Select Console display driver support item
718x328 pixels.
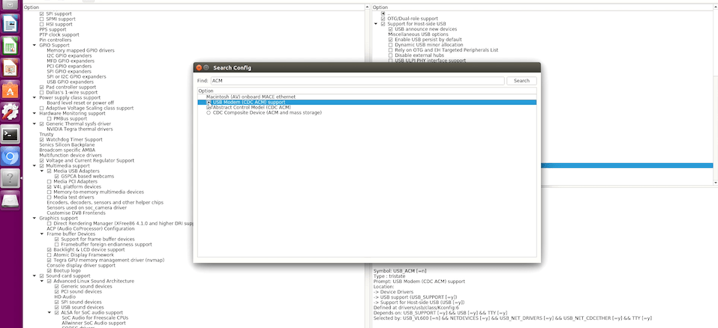81,265
